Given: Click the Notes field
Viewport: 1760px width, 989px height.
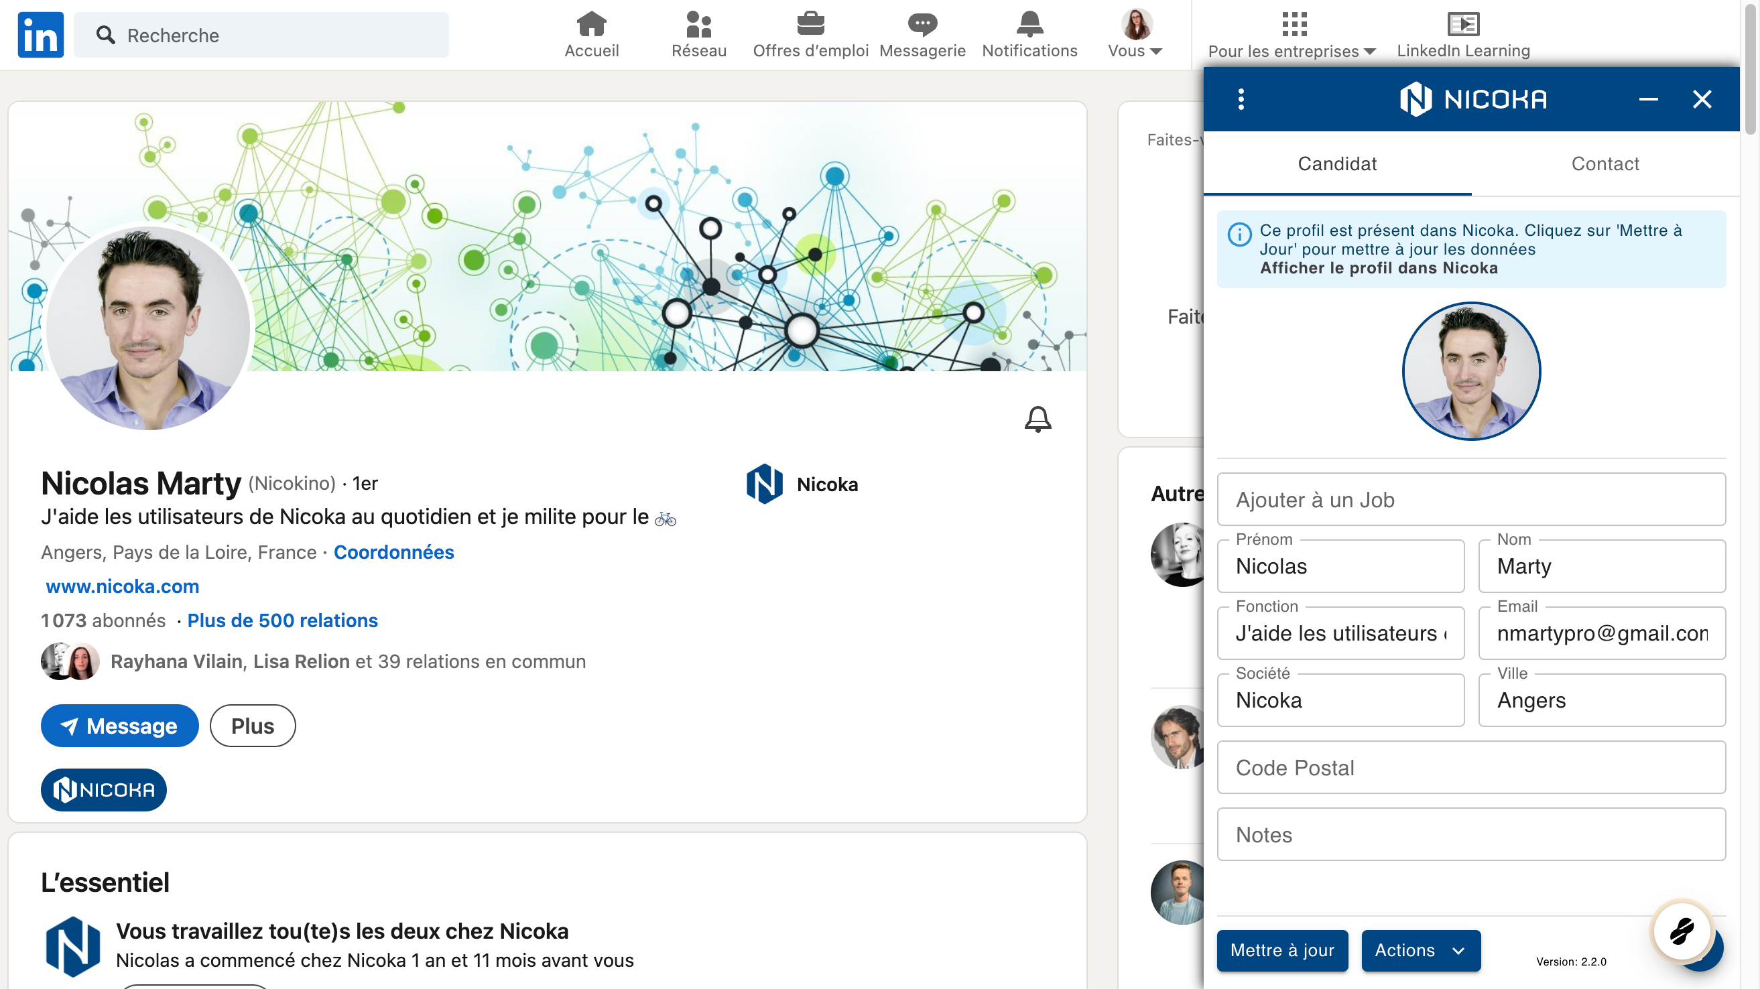Looking at the screenshot, I should 1471,834.
